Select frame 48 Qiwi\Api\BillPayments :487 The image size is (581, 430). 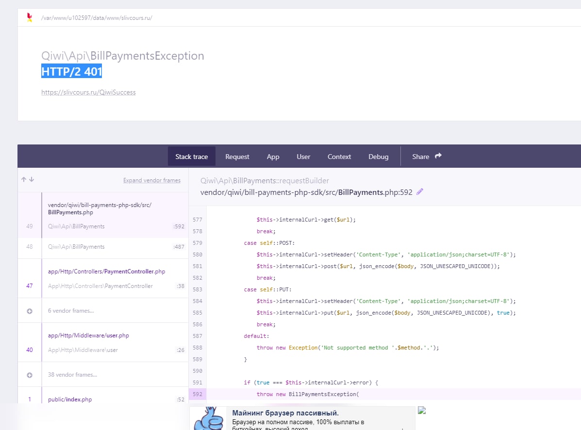coord(103,247)
